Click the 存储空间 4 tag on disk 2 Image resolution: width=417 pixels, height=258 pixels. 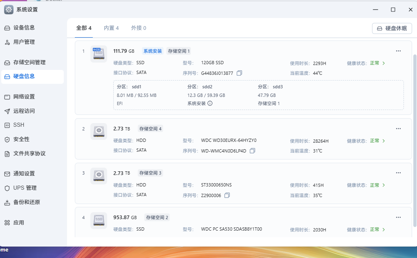point(150,129)
